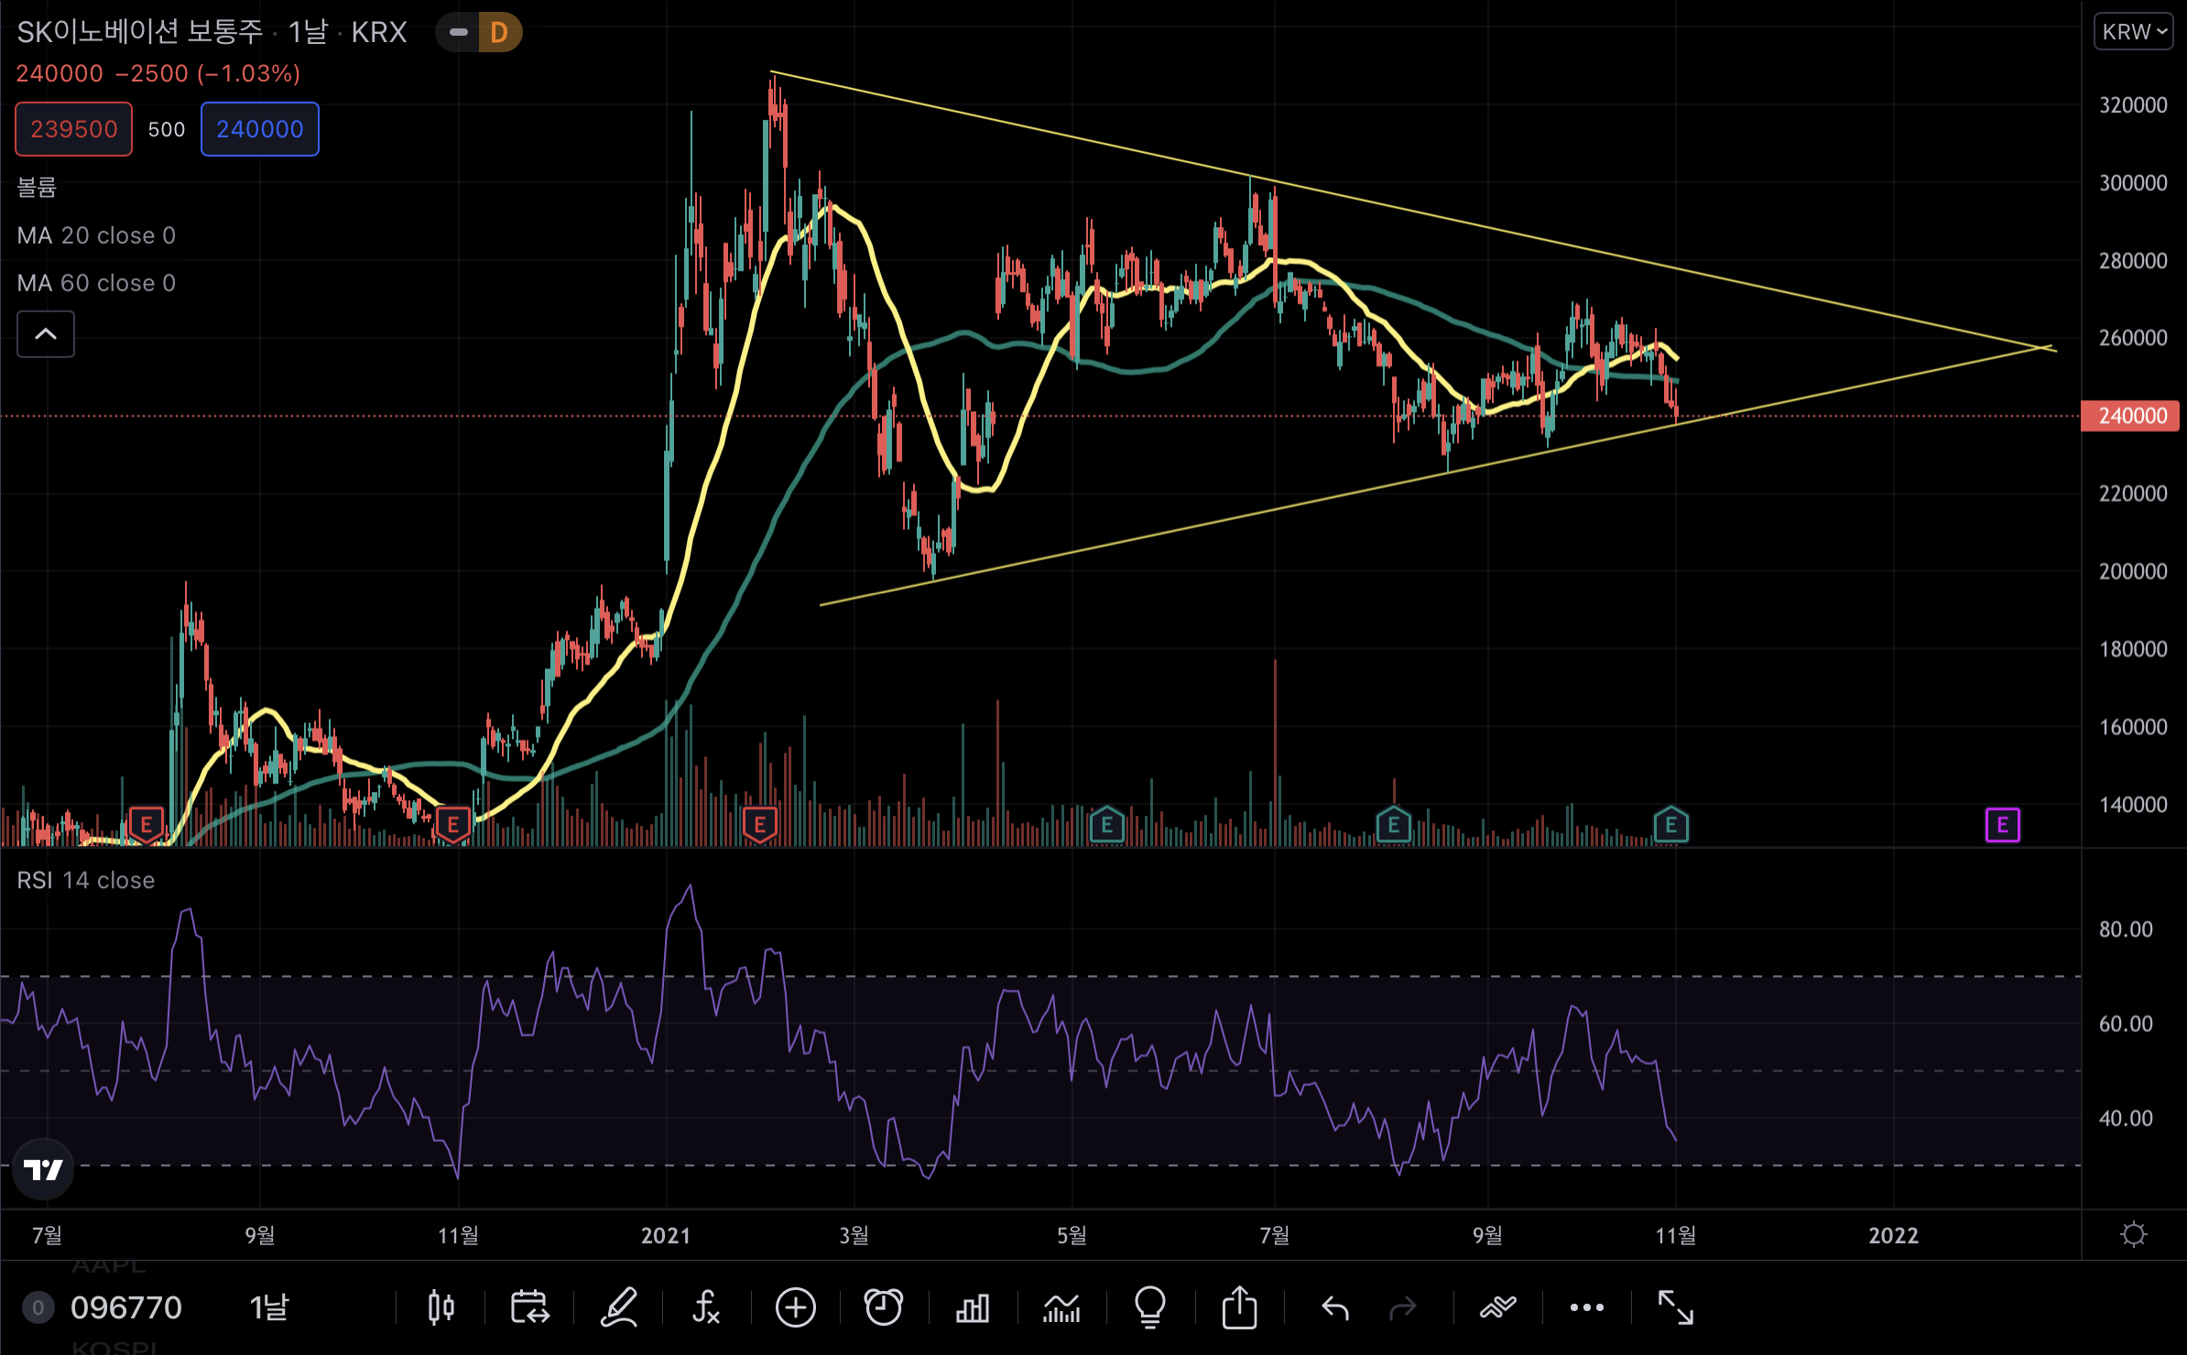Toggle the MA 60 close indicator legend

pos(96,284)
